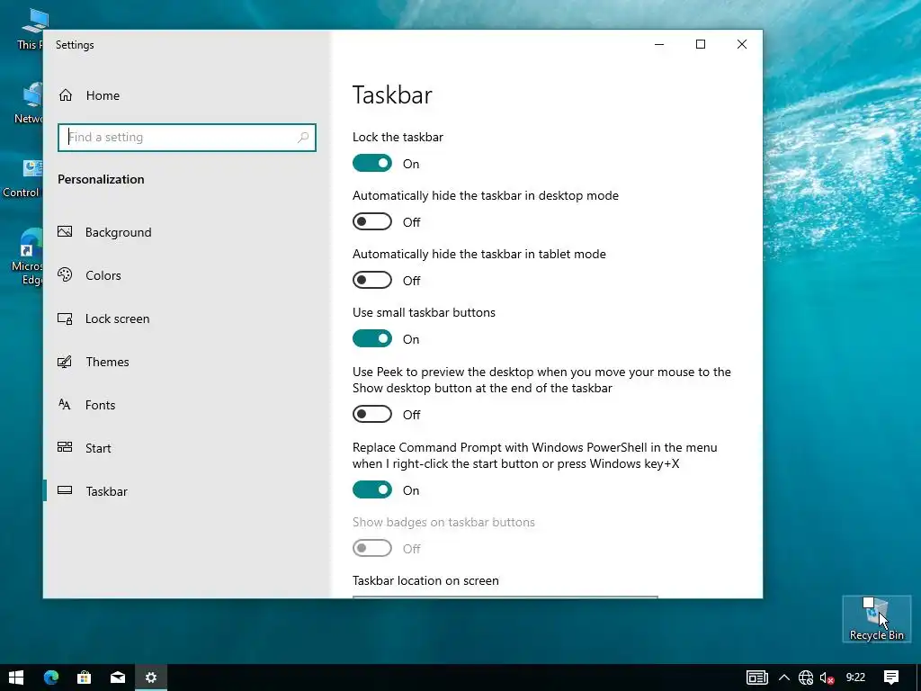The image size is (921, 691).
Task: Show hidden system tray icons
Action: pyautogui.click(x=784, y=678)
